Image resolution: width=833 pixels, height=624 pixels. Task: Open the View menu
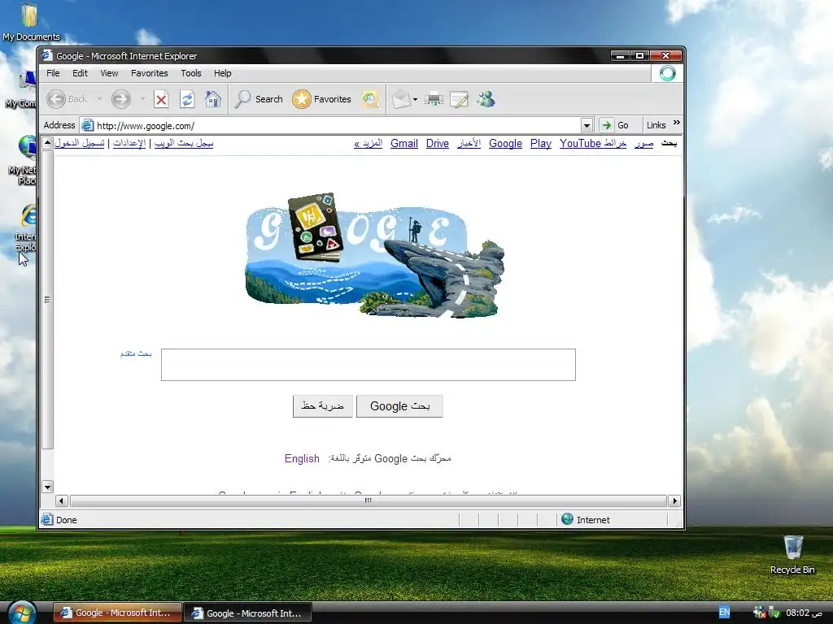tap(110, 73)
